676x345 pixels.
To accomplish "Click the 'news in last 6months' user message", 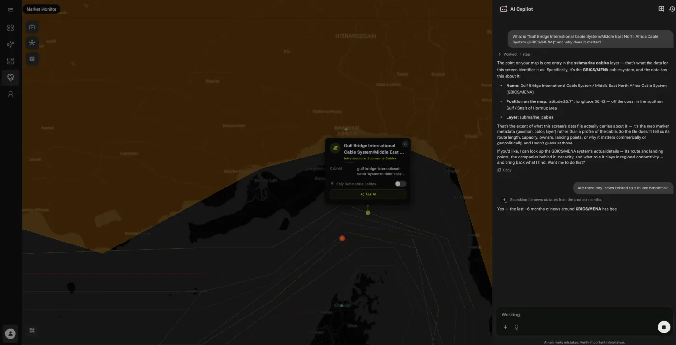I will [x=623, y=188].
